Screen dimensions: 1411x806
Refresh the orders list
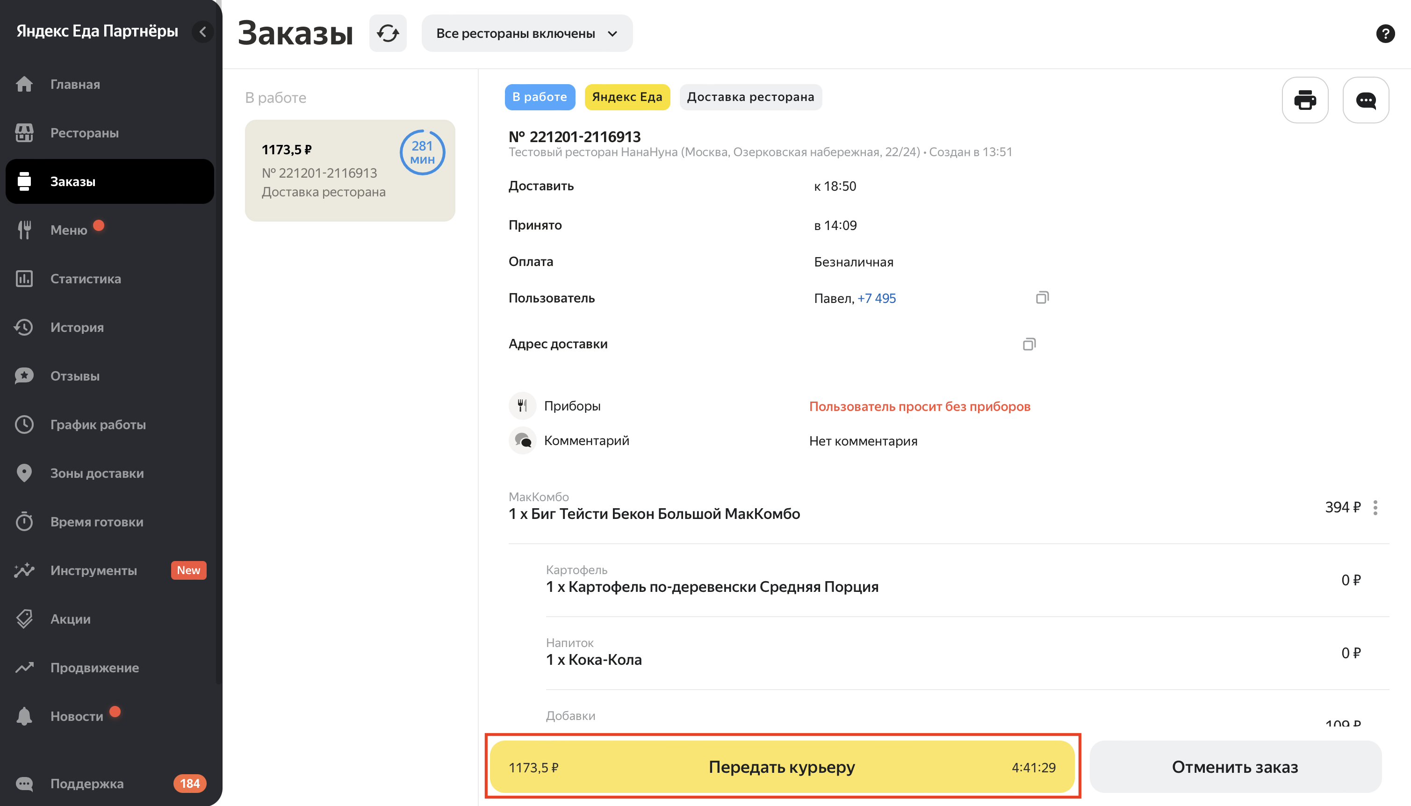coord(388,33)
